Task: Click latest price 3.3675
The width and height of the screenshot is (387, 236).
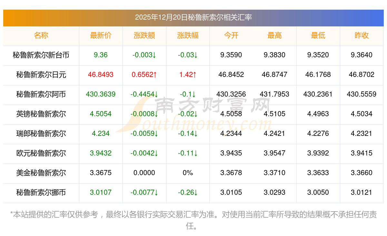Action: (101, 173)
